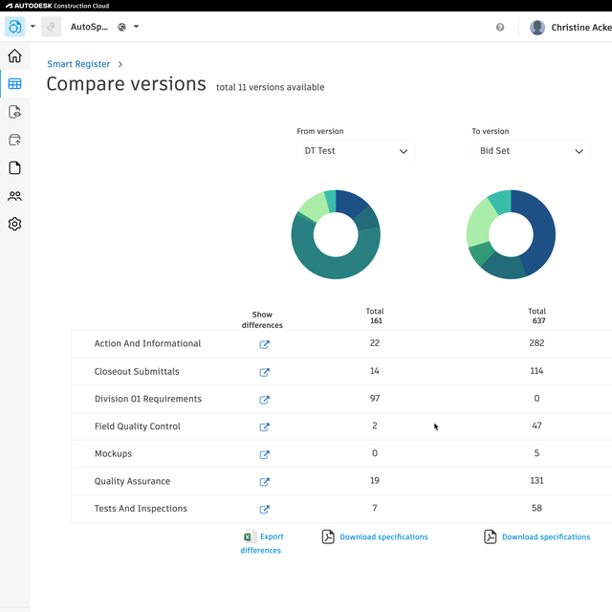Expand the To version Bid Set dropdown

532,151
